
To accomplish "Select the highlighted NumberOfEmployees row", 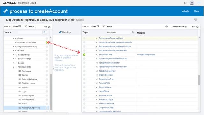I will click(26, 108).
